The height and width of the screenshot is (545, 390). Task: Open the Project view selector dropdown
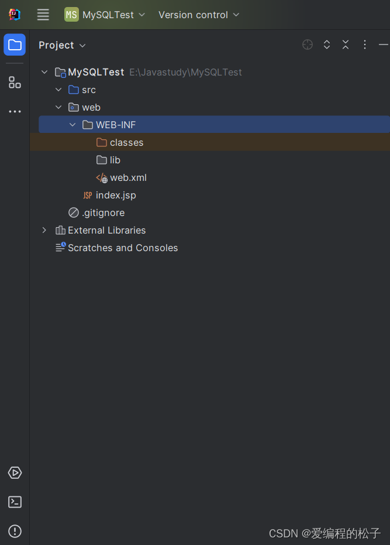coord(62,45)
